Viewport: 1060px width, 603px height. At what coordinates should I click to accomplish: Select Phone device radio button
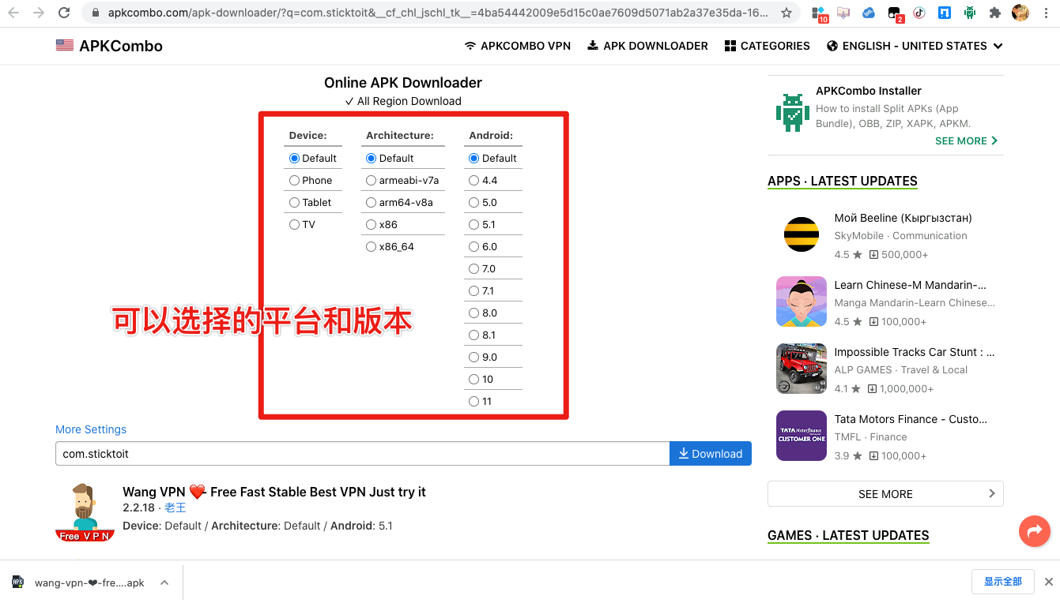tap(295, 181)
